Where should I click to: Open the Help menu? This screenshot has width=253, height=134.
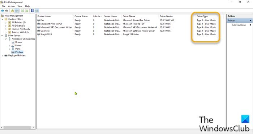point(27,6)
